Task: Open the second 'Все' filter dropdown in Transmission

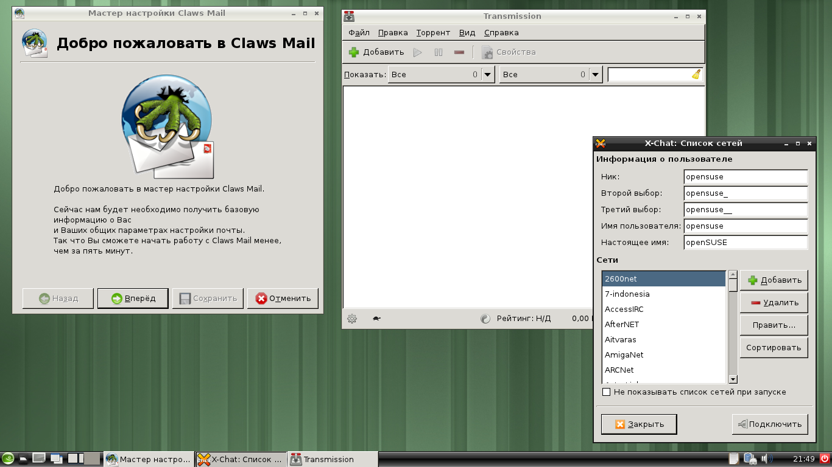Action: click(551, 74)
